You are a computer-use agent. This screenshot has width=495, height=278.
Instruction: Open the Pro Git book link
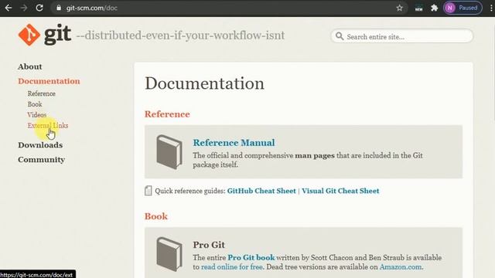pos(251,257)
